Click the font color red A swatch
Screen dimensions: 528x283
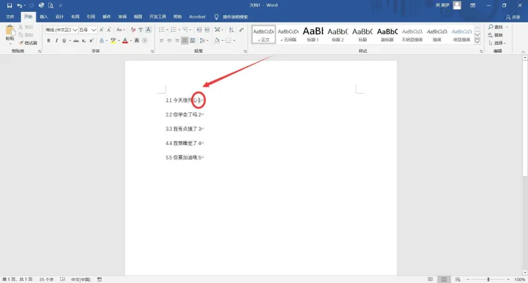tap(125, 41)
